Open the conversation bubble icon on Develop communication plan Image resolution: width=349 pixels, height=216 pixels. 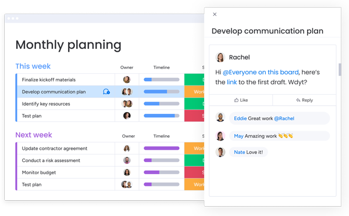point(106,92)
